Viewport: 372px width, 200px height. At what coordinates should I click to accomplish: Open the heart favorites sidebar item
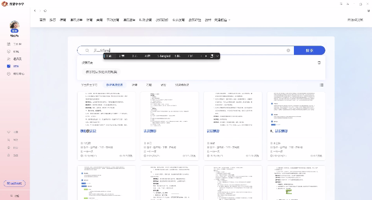(x=9, y=132)
